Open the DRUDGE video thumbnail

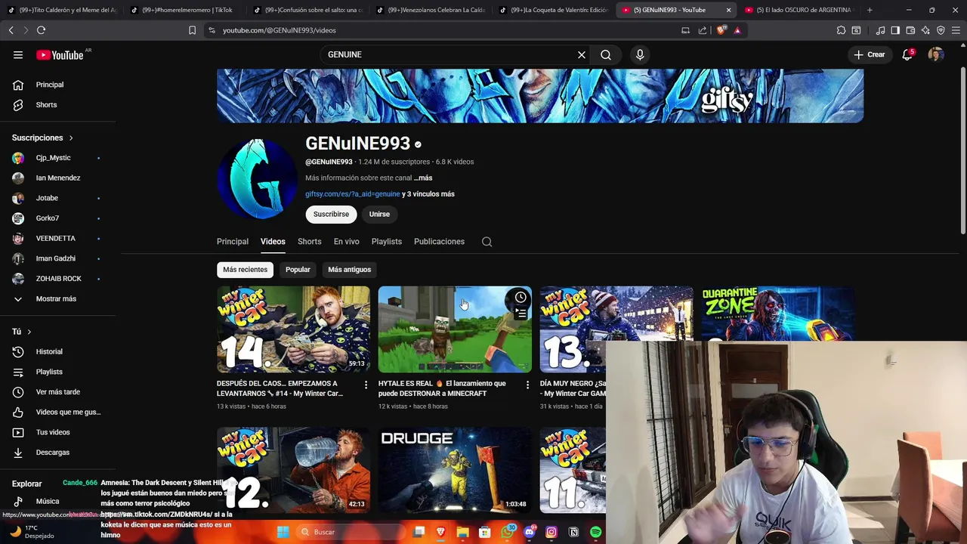point(455,470)
